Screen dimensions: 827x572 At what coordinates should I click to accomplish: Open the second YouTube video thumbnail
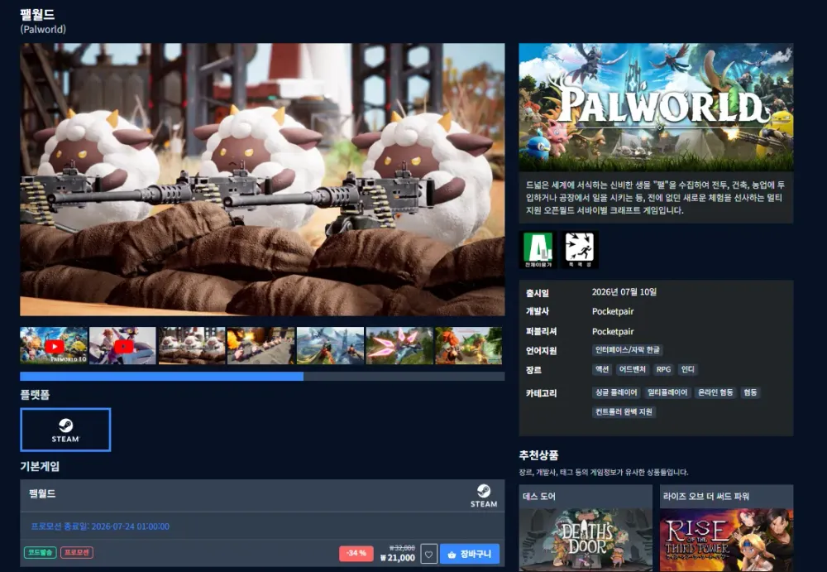(123, 346)
